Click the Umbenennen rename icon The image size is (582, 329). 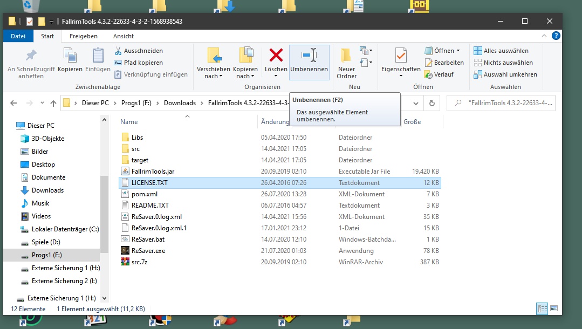[x=309, y=55]
